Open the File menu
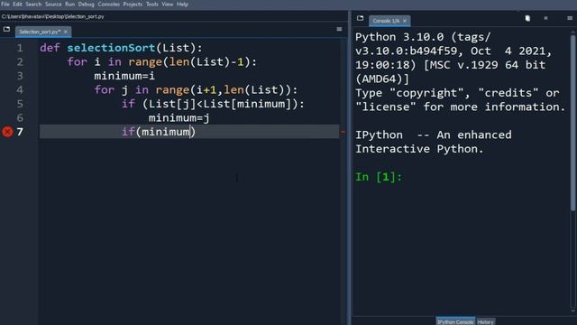Image resolution: width=577 pixels, height=325 pixels. (5, 5)
